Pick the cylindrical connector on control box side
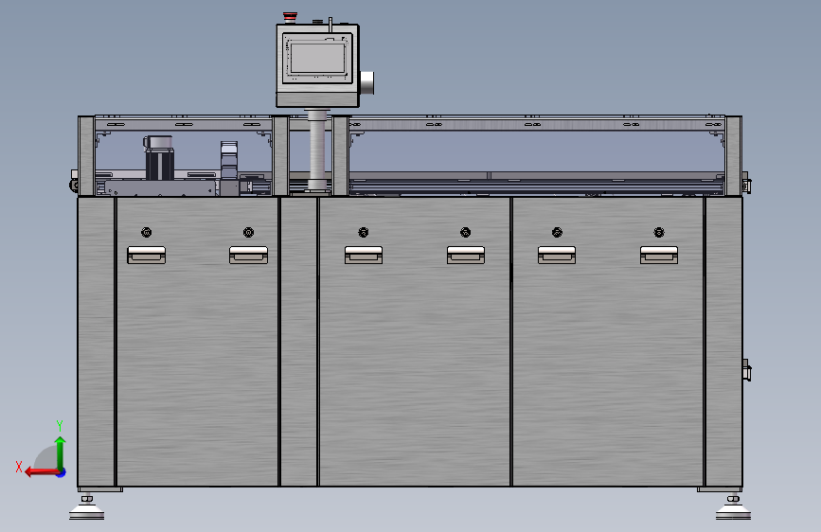The width and height of the screenshot is (821, 532). coord(367,82)
